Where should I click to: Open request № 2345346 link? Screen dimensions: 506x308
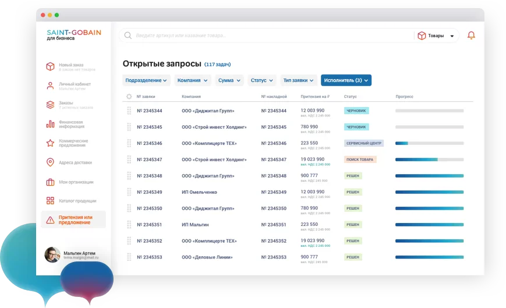pos(149,143)
